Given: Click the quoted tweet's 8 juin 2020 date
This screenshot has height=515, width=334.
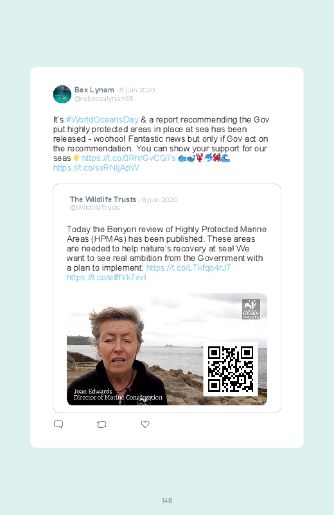Looking at the screenshot, I should pyautogui.click(x=159, y=199).
